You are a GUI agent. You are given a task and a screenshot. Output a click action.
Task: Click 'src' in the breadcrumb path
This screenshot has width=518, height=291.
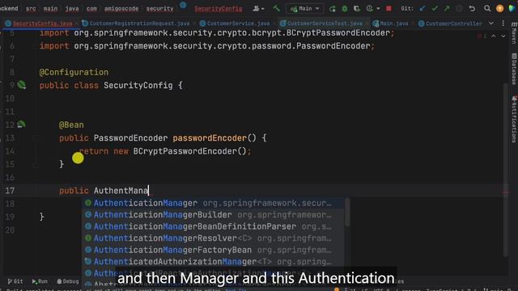coord(31,9)
